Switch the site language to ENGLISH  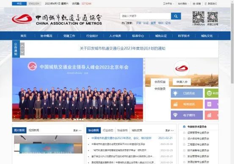[34, 3]
